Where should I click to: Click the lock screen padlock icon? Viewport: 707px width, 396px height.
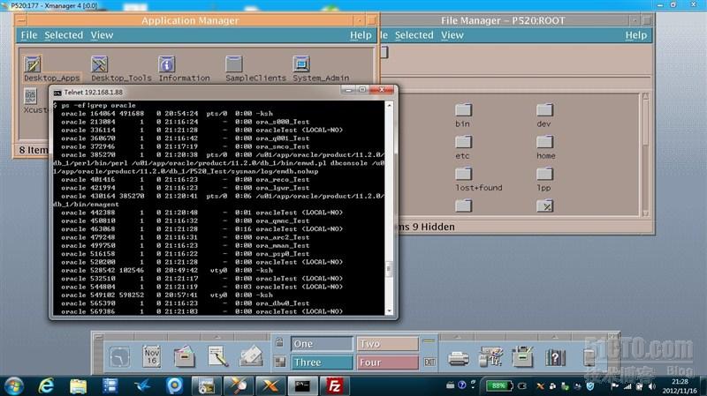click(279, 342)
